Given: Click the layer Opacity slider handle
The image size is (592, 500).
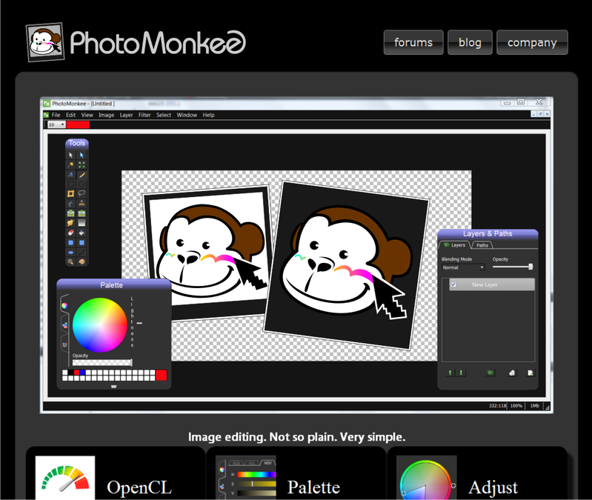Looking at the screenshot, I should click(531, 266).
